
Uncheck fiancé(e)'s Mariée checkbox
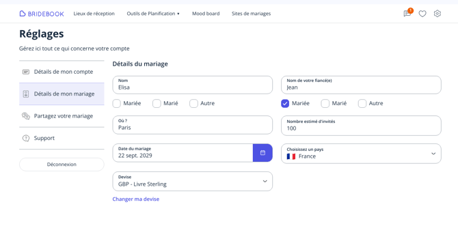(x=285, y=103)
